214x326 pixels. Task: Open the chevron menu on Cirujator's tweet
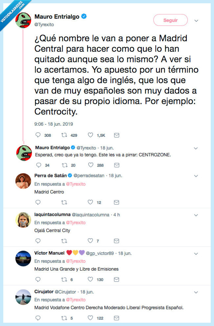click(196, 292)
